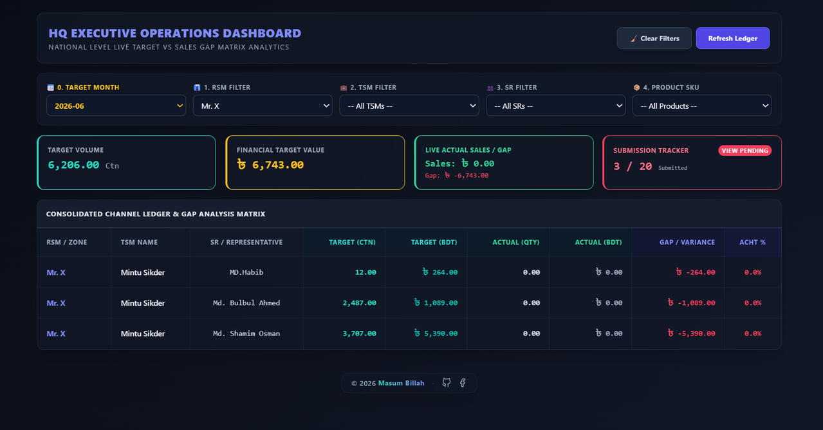Click the 0.0% achievement in Shamim Osman row
This screenshot has height=430, width=823.
[753, 333]
